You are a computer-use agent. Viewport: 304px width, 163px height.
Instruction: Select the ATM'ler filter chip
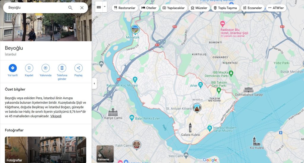coord(276,8)
